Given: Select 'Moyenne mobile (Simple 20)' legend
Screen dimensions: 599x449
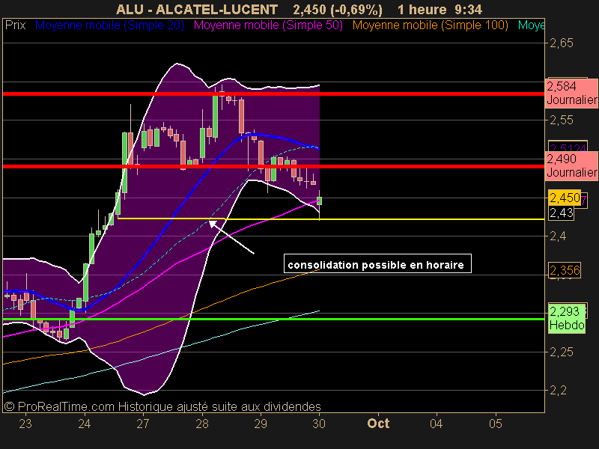Looking at the screenshot, I should (x=109, y=25).
